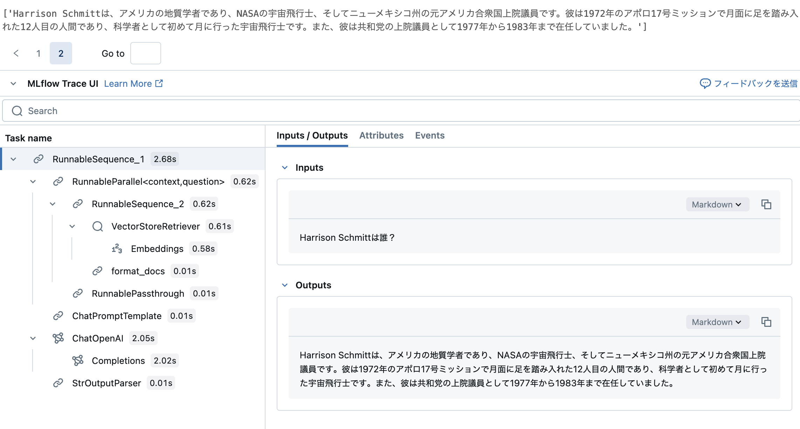Click the フィードバックを送信 link
This screenshot has width=800, height=429.
[754, 83]
